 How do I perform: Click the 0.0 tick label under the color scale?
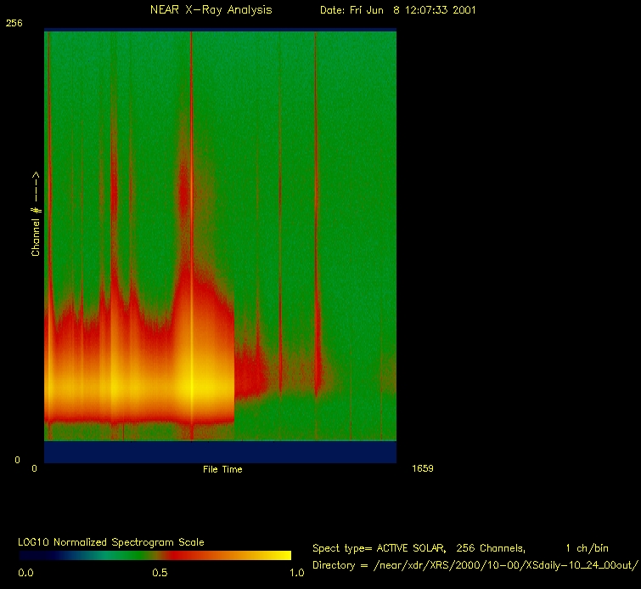tap(25, 573)
